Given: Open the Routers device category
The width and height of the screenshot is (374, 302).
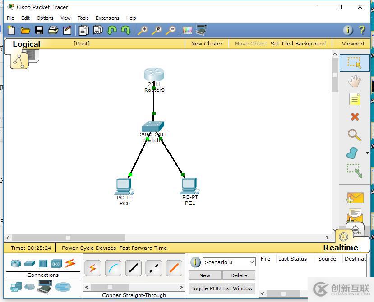Looking at the screenshot, I should coord(16,263).
